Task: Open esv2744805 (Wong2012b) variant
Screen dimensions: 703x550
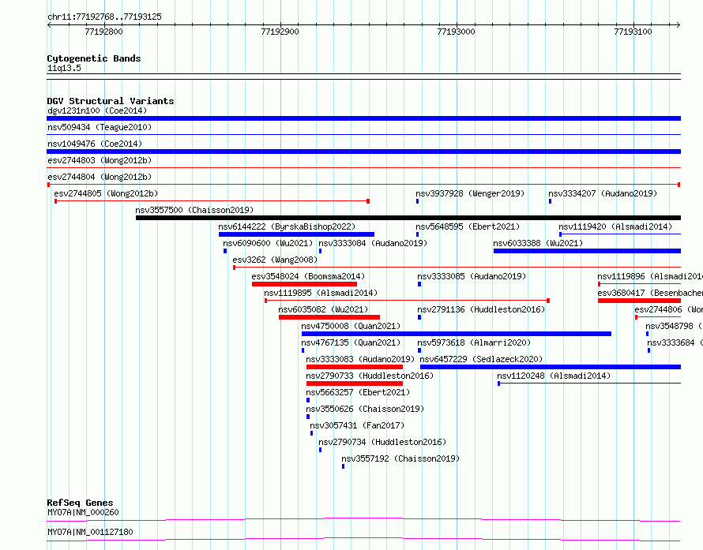Action: (106, 193)
